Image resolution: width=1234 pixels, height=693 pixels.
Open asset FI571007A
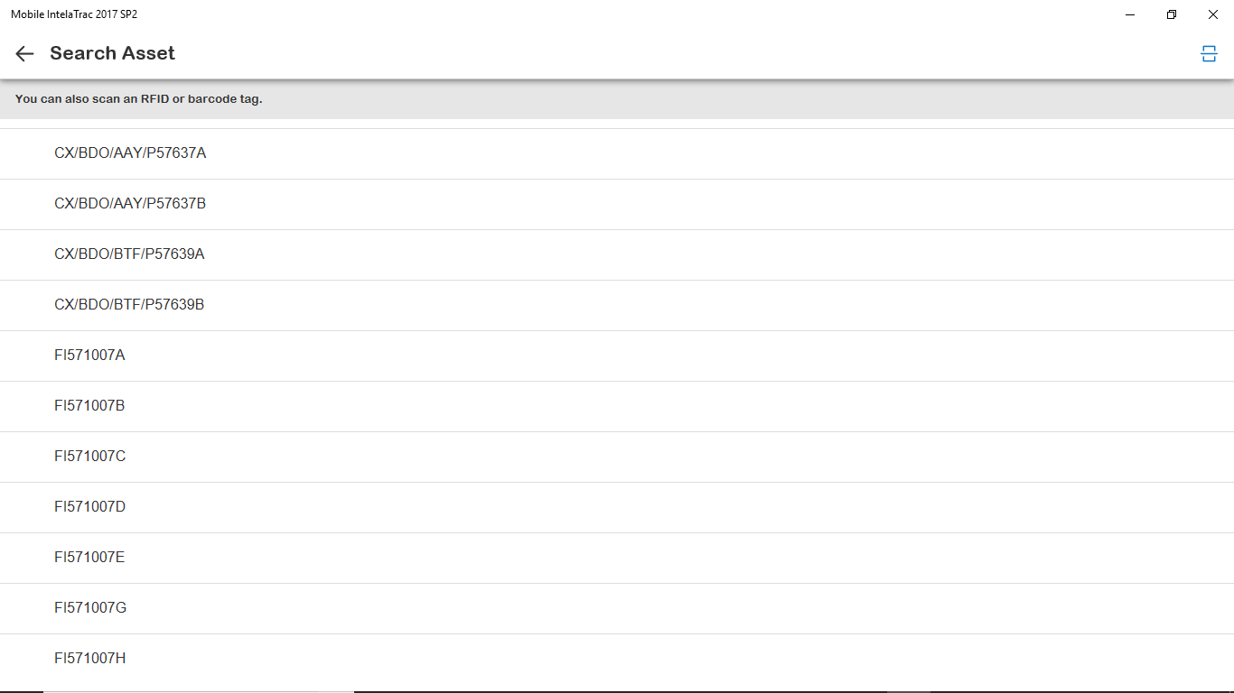[617, 356]
